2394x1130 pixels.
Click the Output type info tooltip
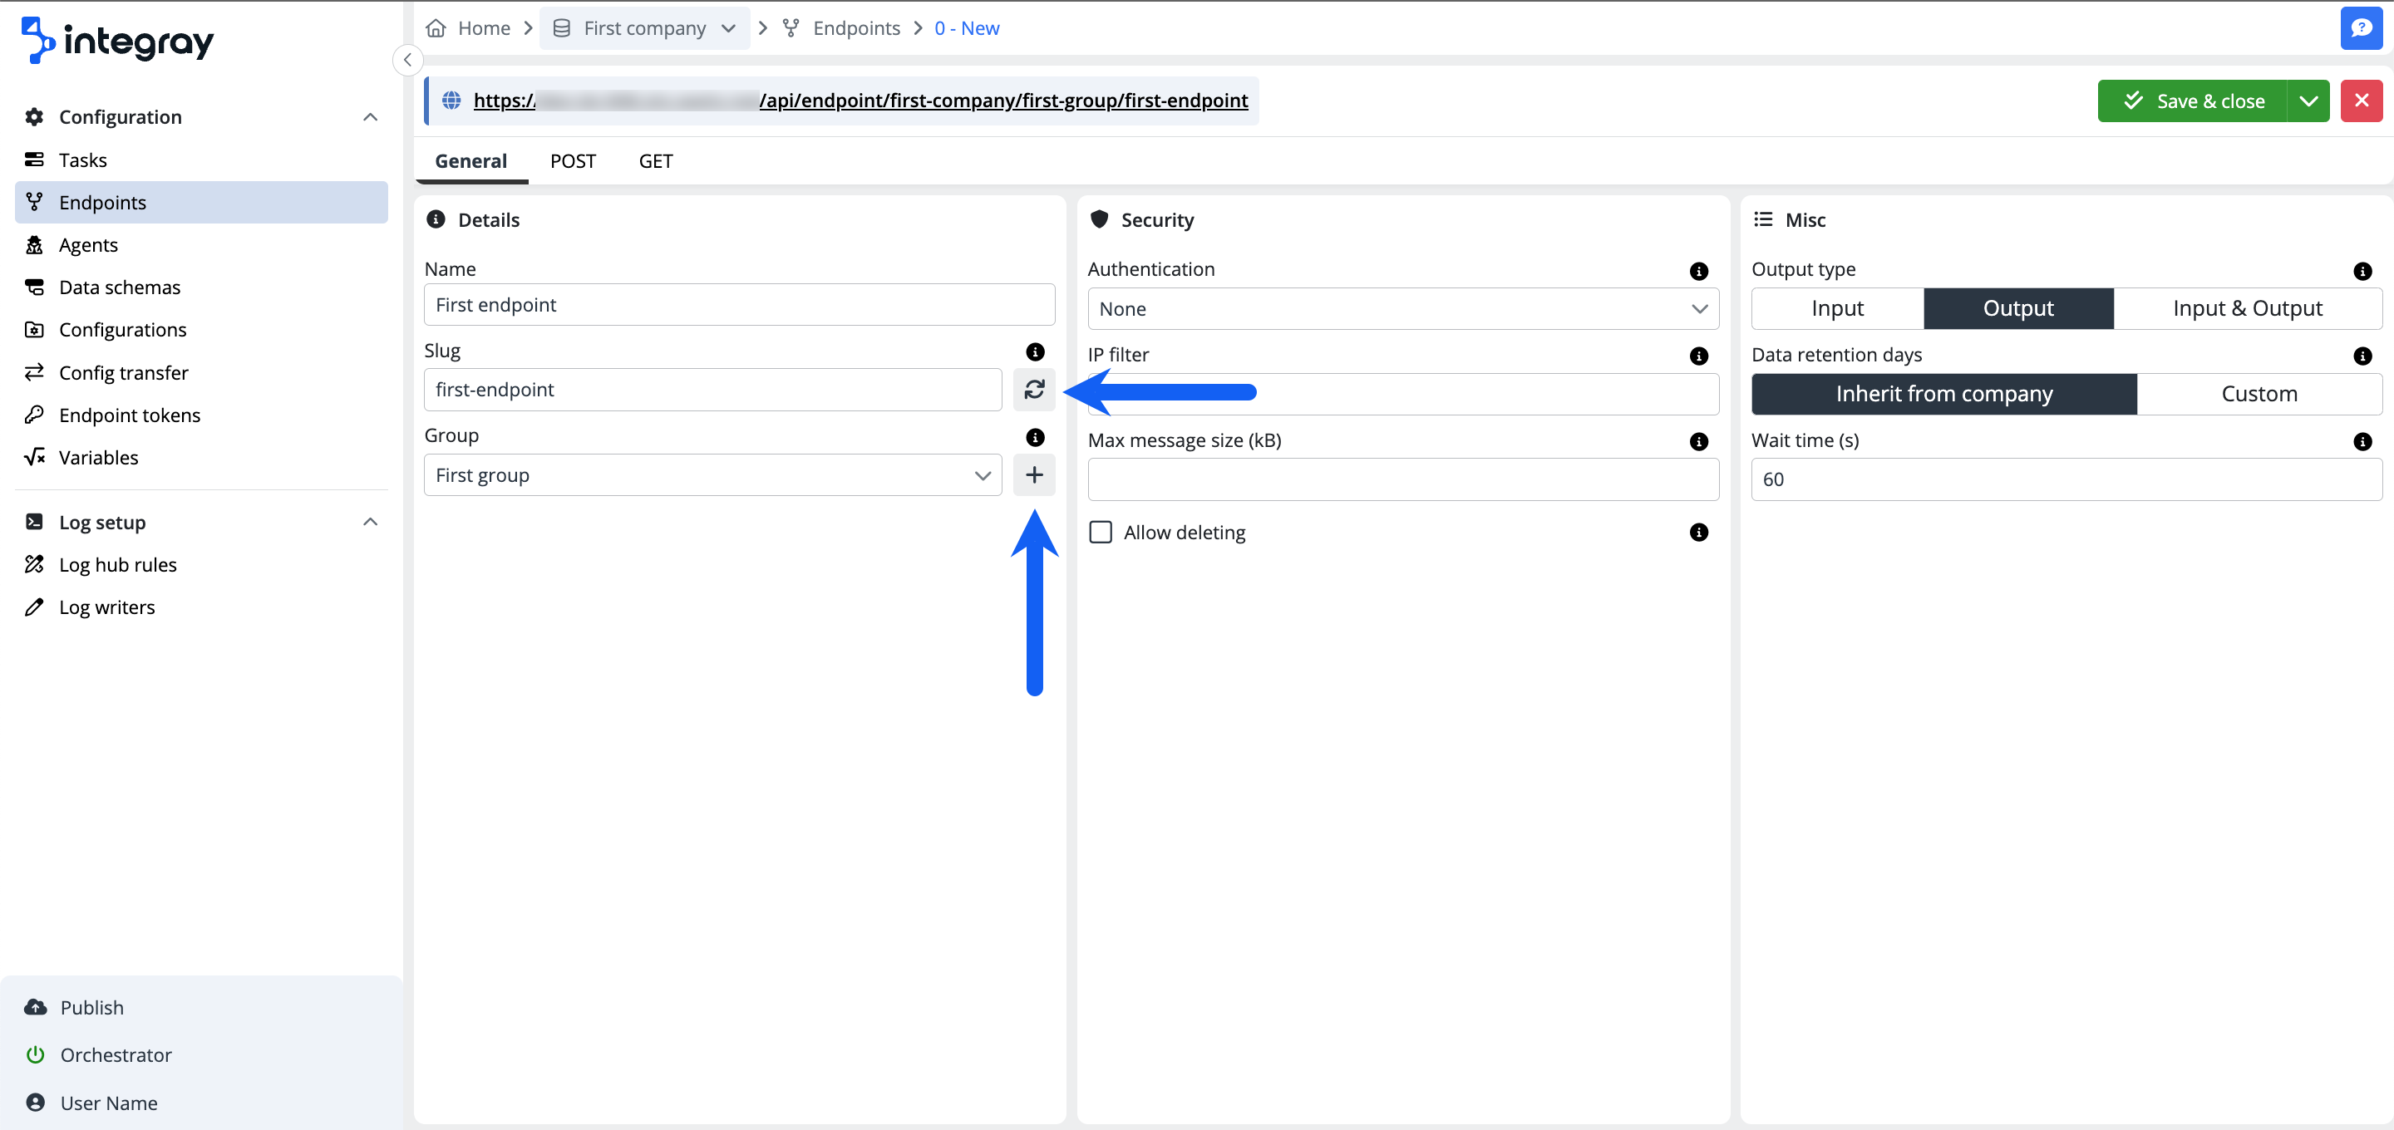click(x=2363, y=270)
